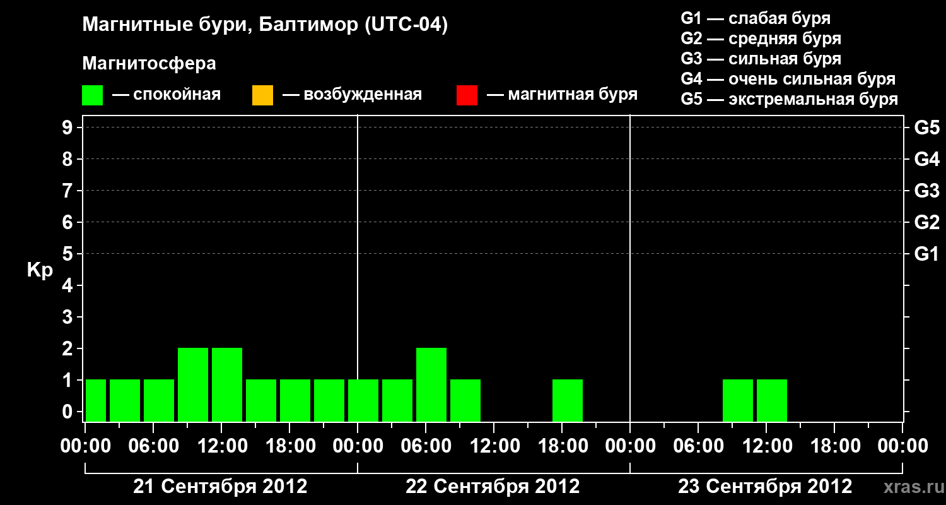Click the green 'спокойная' legend swatch
Screen dimensions: 946x505
(92, 95)
